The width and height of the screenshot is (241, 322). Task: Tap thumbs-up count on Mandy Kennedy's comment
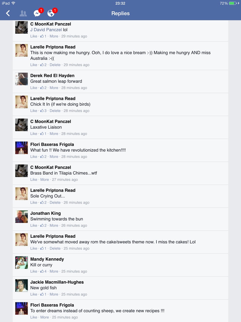tap(43, 271)
